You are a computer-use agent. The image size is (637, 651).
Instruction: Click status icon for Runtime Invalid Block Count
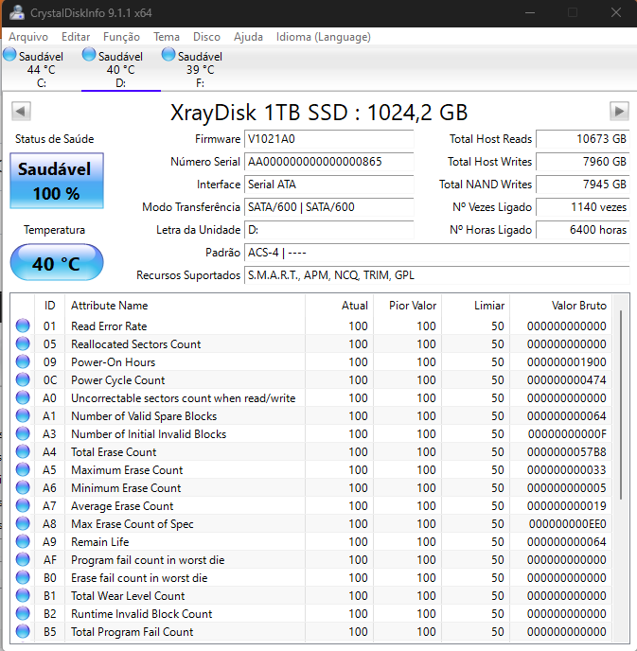(23, 614)
